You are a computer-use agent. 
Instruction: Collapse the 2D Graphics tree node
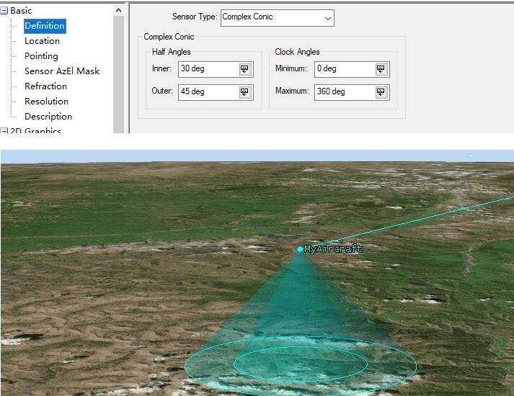(x=4, y=131)
